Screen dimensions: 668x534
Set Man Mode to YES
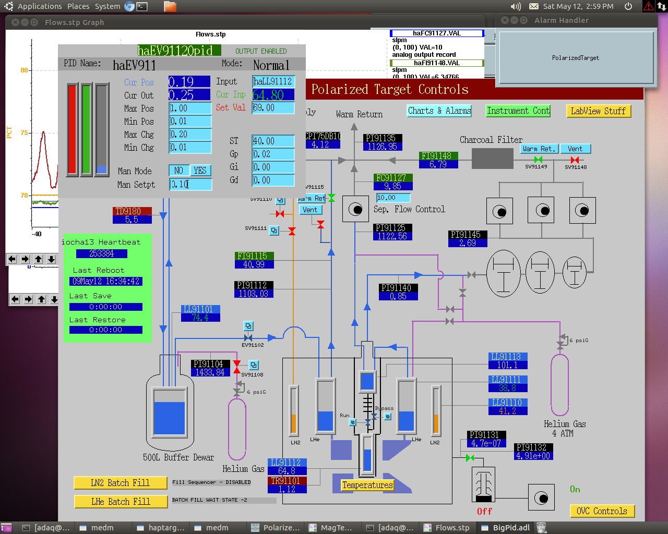[x=200, y=171]
